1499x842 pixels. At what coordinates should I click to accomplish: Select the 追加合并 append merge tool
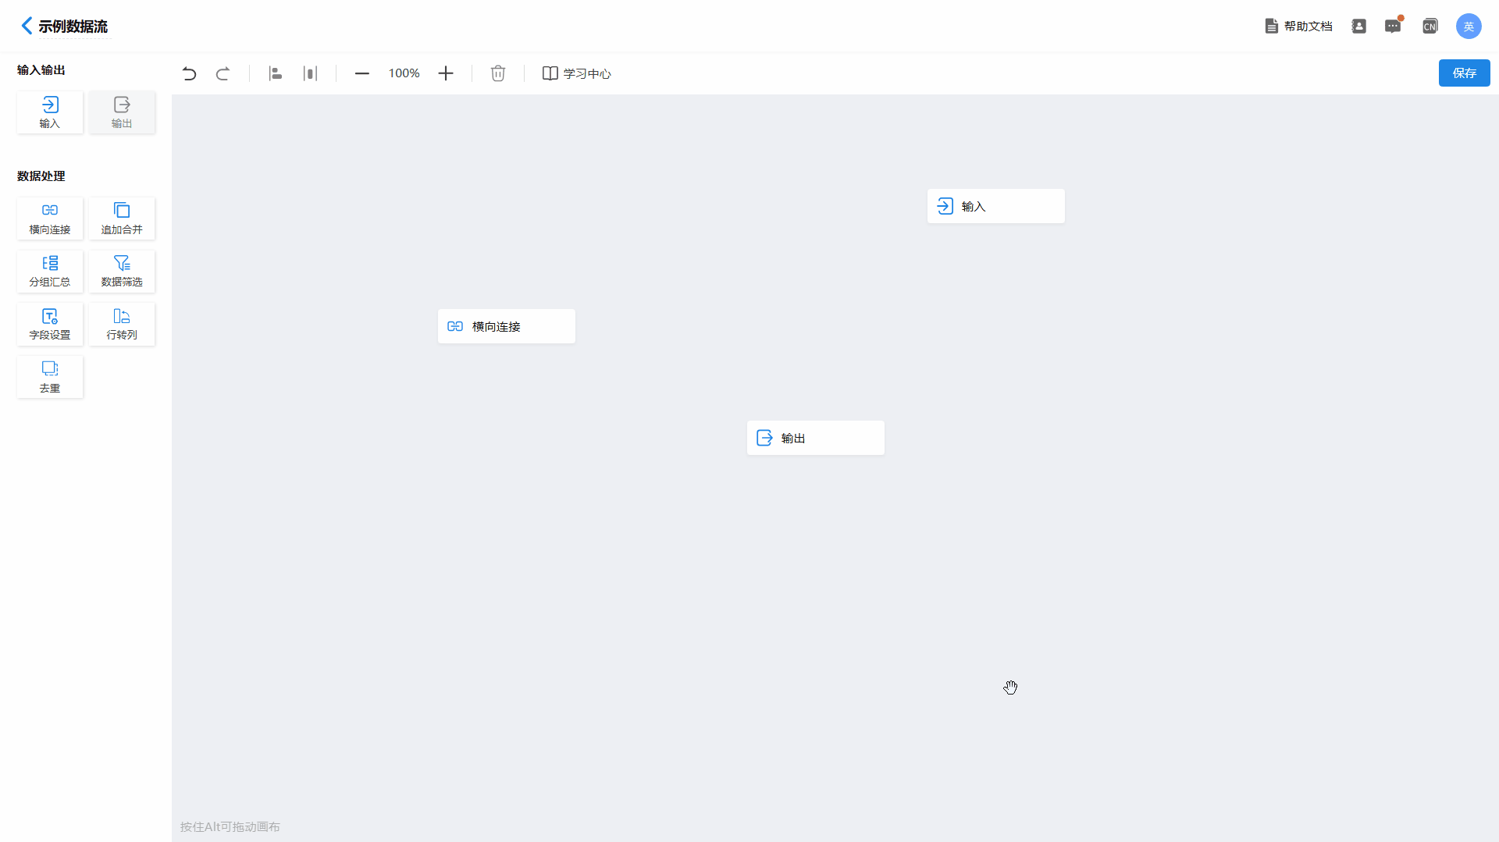tap(122, 218)
